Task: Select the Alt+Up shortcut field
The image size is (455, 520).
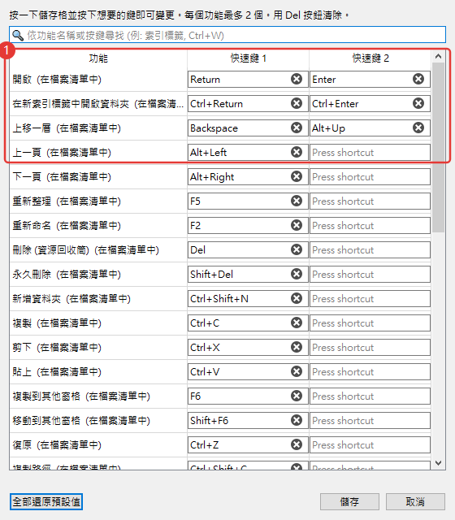Action: coord(370,128)
